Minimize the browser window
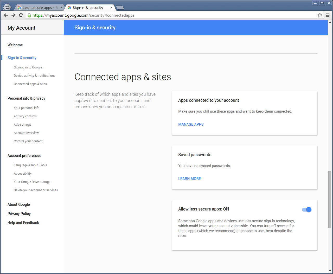 316,3
